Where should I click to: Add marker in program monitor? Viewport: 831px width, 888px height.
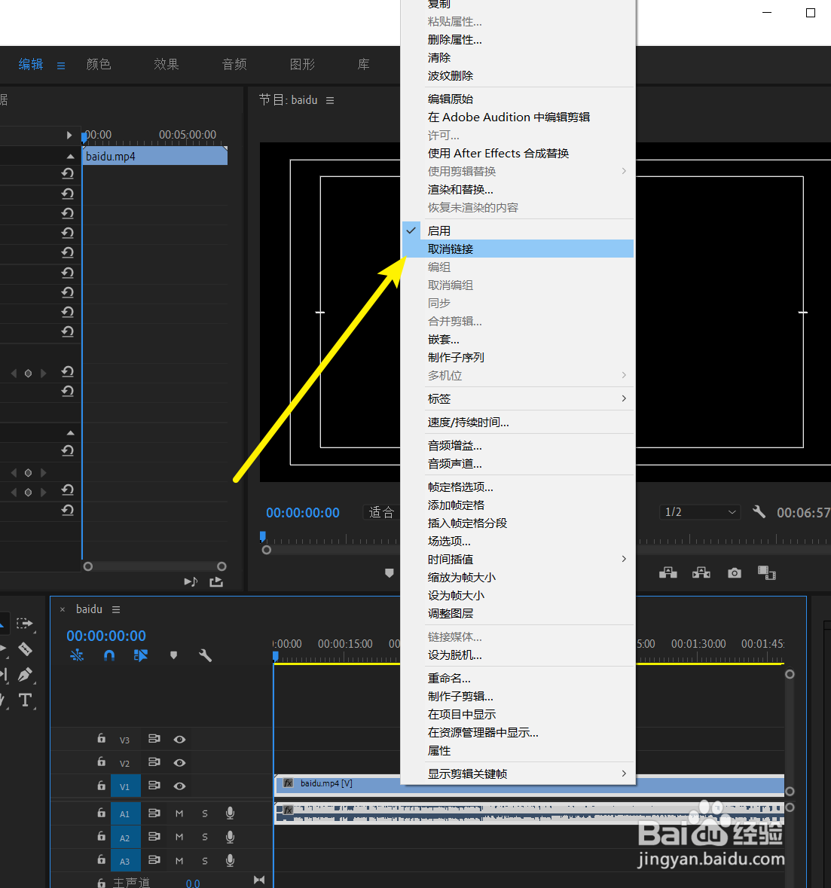pyautogui.click(x=390, y=573)
